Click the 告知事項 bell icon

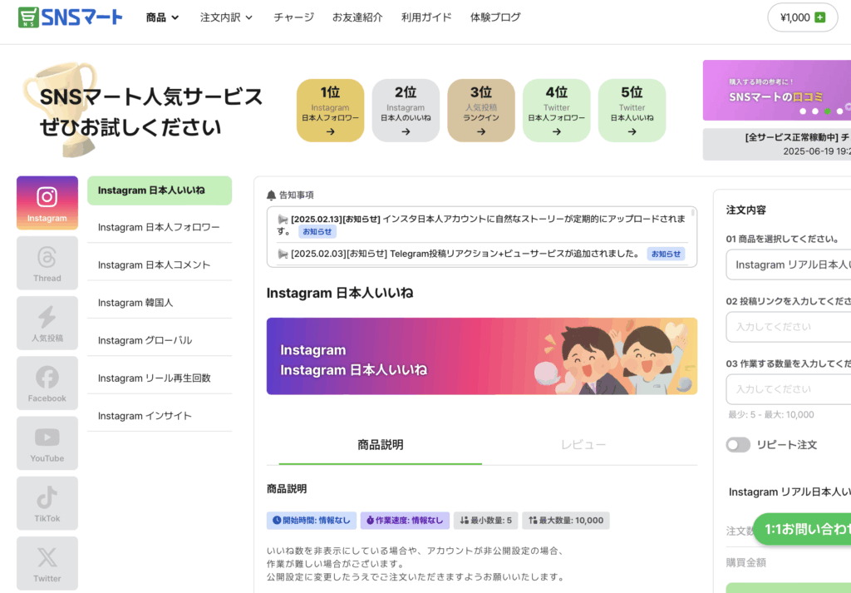[272, 195]
